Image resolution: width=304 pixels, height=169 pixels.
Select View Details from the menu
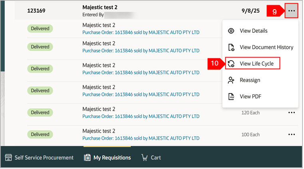(x=253, y=31)
